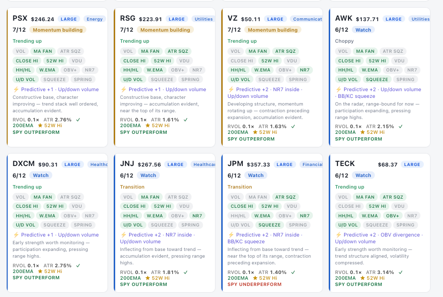
Task: Open the TECK ticker symbol
Action: coord(345,164)
